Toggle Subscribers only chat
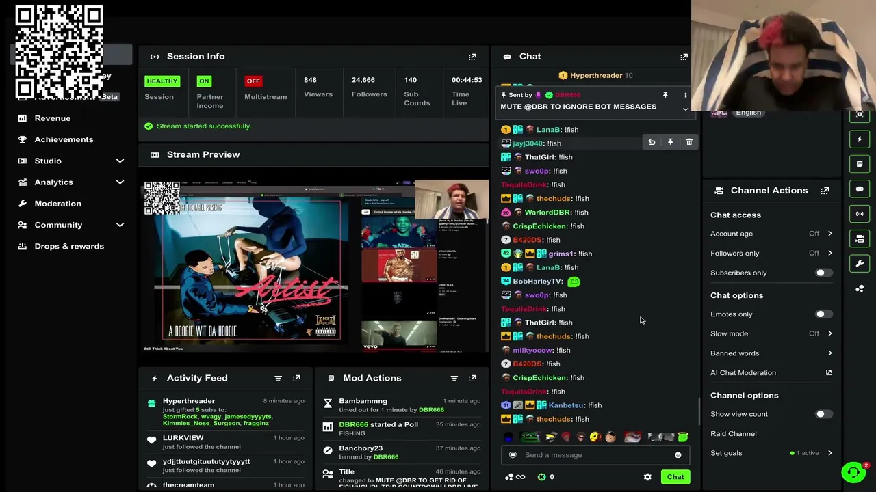 (x=824, y=273)
